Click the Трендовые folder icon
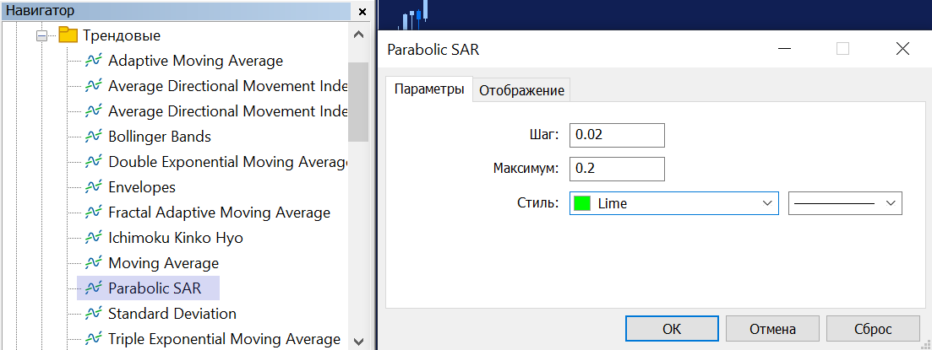Screen dimensions: 932x350 coord(68,35)
